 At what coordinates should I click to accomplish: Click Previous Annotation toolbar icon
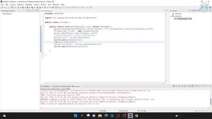click(71, 8)
